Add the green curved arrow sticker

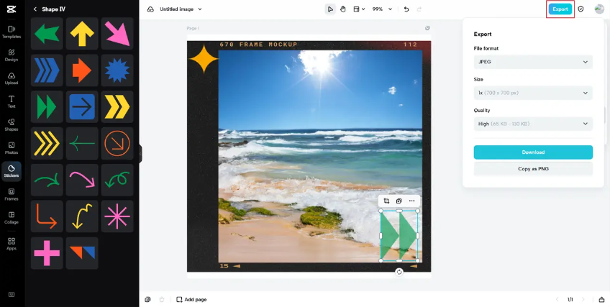point(47,180)
